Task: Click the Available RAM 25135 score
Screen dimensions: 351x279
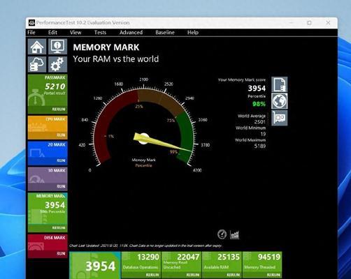Action: click(229, 257)
